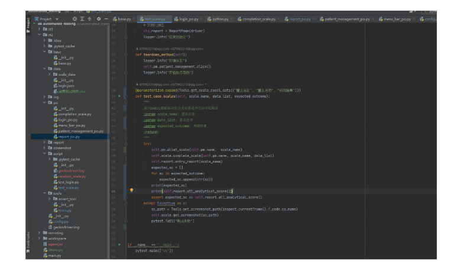Collapse the ct2 folder

point(39,35)
